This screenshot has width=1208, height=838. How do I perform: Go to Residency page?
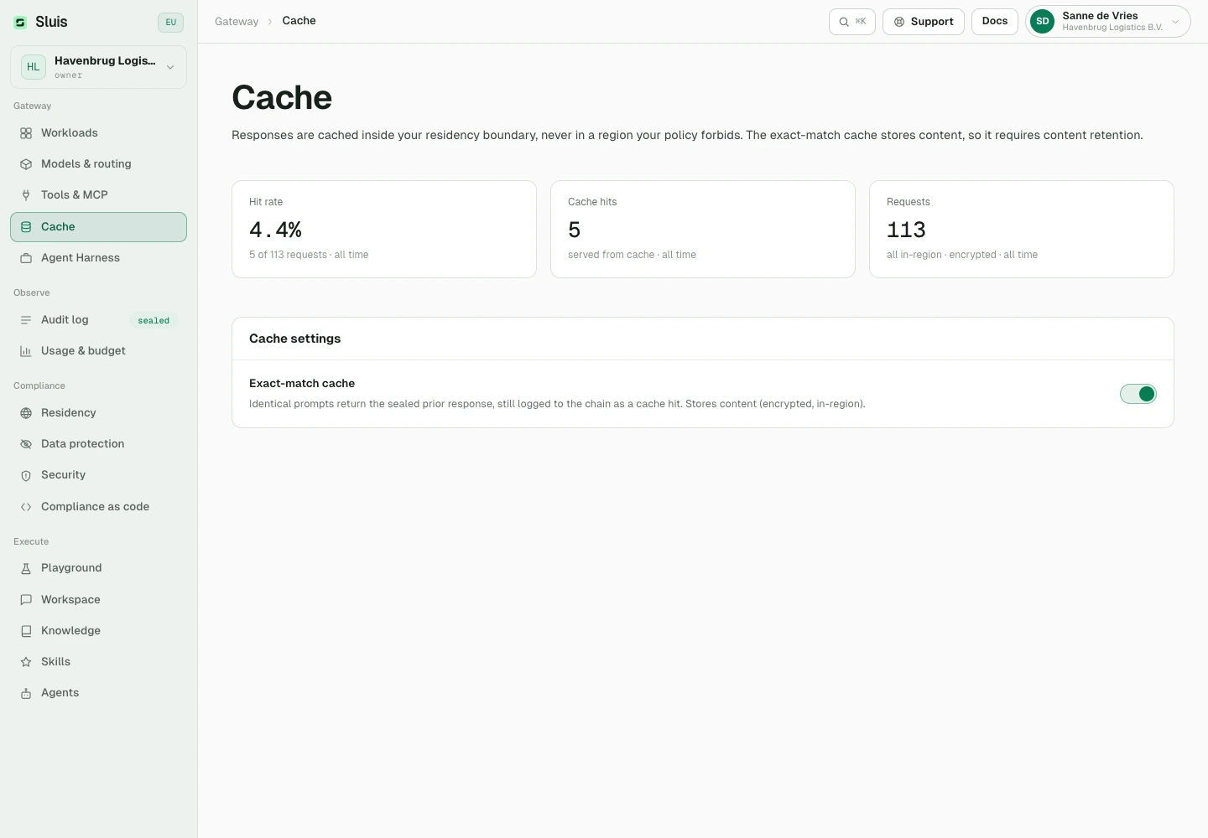tap(98, 413)
